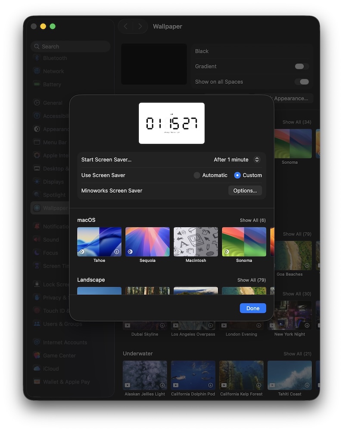Open Battery settings via its sidebar icon

click(37, 84)
